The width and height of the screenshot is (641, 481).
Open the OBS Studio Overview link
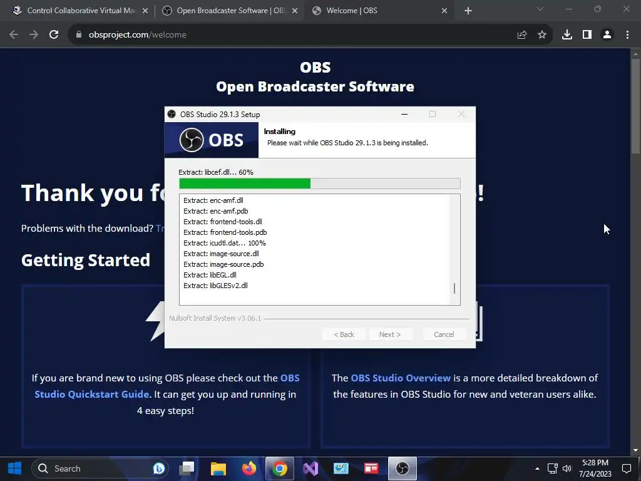coord(401,378)
